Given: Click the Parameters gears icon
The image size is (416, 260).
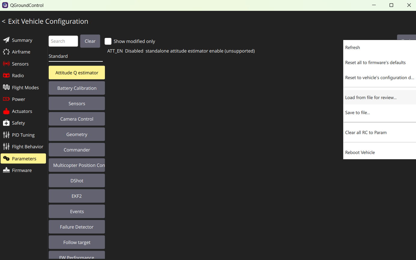Looking at the screenshot, I should tap(6, 159).
